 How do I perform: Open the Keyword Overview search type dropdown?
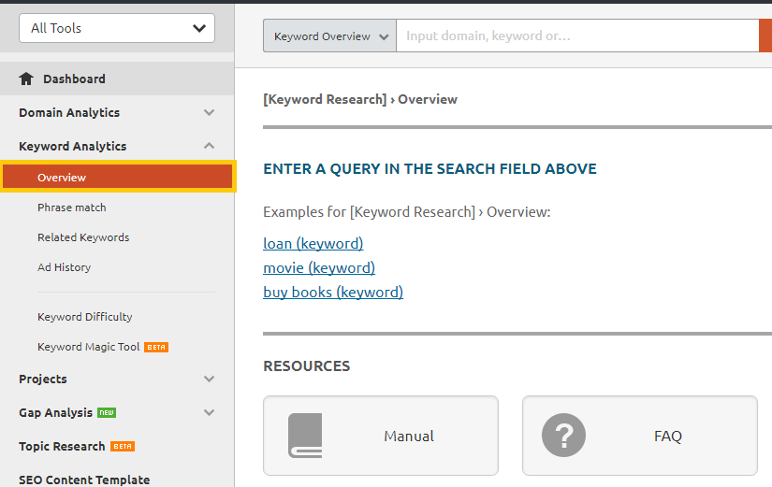330,36
